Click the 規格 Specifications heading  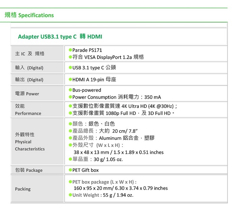point(29,15)
